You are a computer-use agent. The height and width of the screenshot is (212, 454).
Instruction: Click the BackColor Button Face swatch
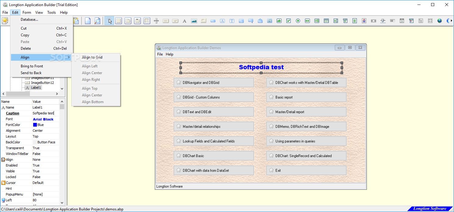(35, 142)
